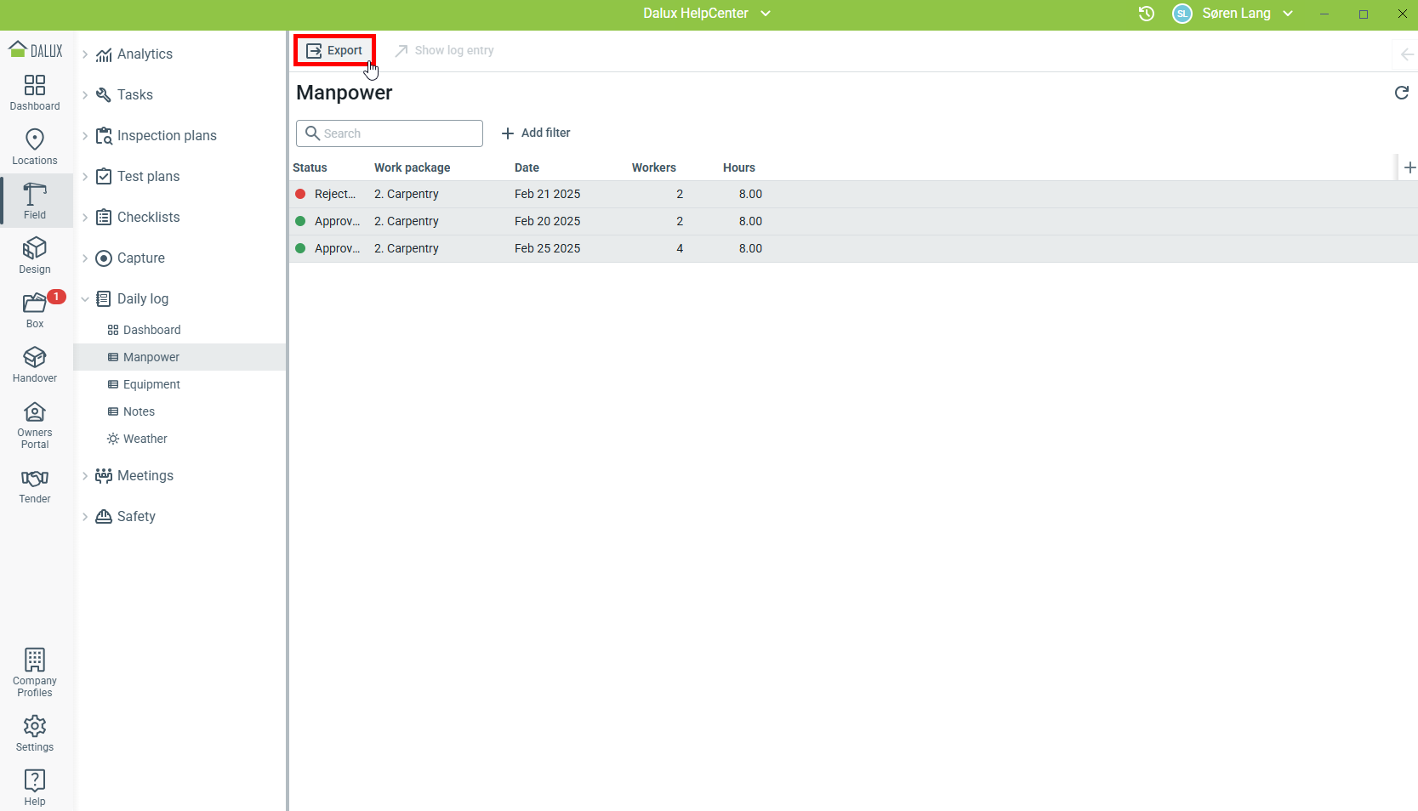Image resolution: width=1418 pixels, height=811 pixels.
Task: Go to the Handover module
Action: (35, 365)
